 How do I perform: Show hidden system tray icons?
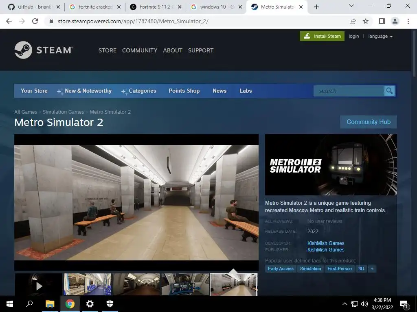click(345, 304)
